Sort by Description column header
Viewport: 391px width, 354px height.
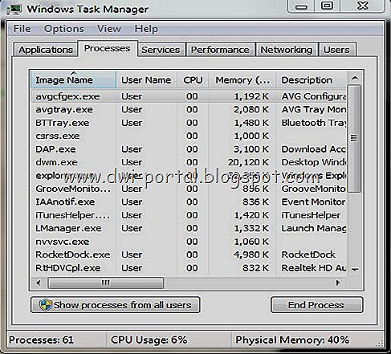point(311,79)
